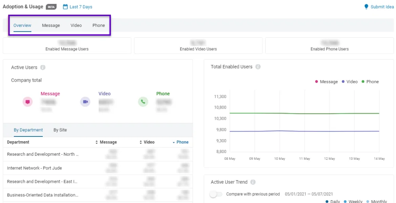
Task: Click the green Phone handset icon
Action: pos(143,101)
